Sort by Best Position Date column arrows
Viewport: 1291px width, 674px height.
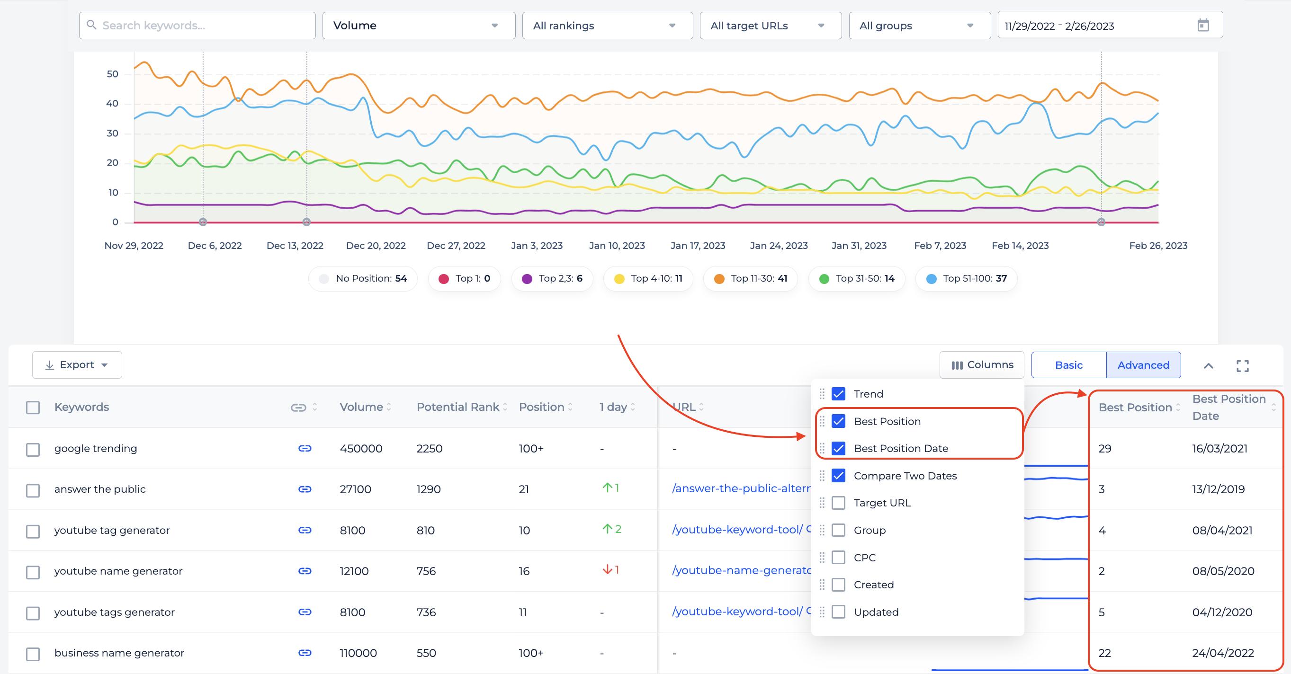[x=1273, y=408]
